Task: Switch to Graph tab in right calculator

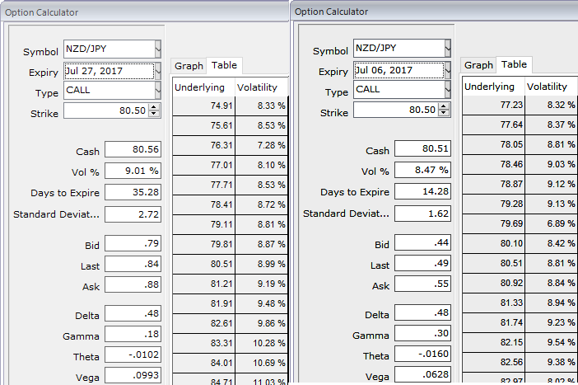Action: point(478,65)
